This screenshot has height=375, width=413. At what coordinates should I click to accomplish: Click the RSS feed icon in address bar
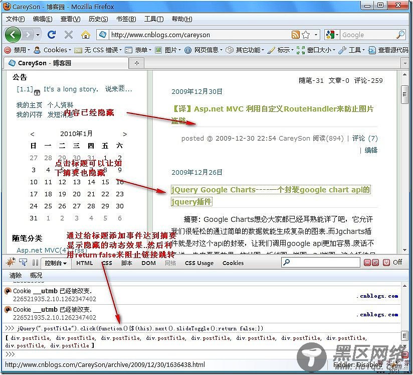pyautogui.click(x=296, y=35)
